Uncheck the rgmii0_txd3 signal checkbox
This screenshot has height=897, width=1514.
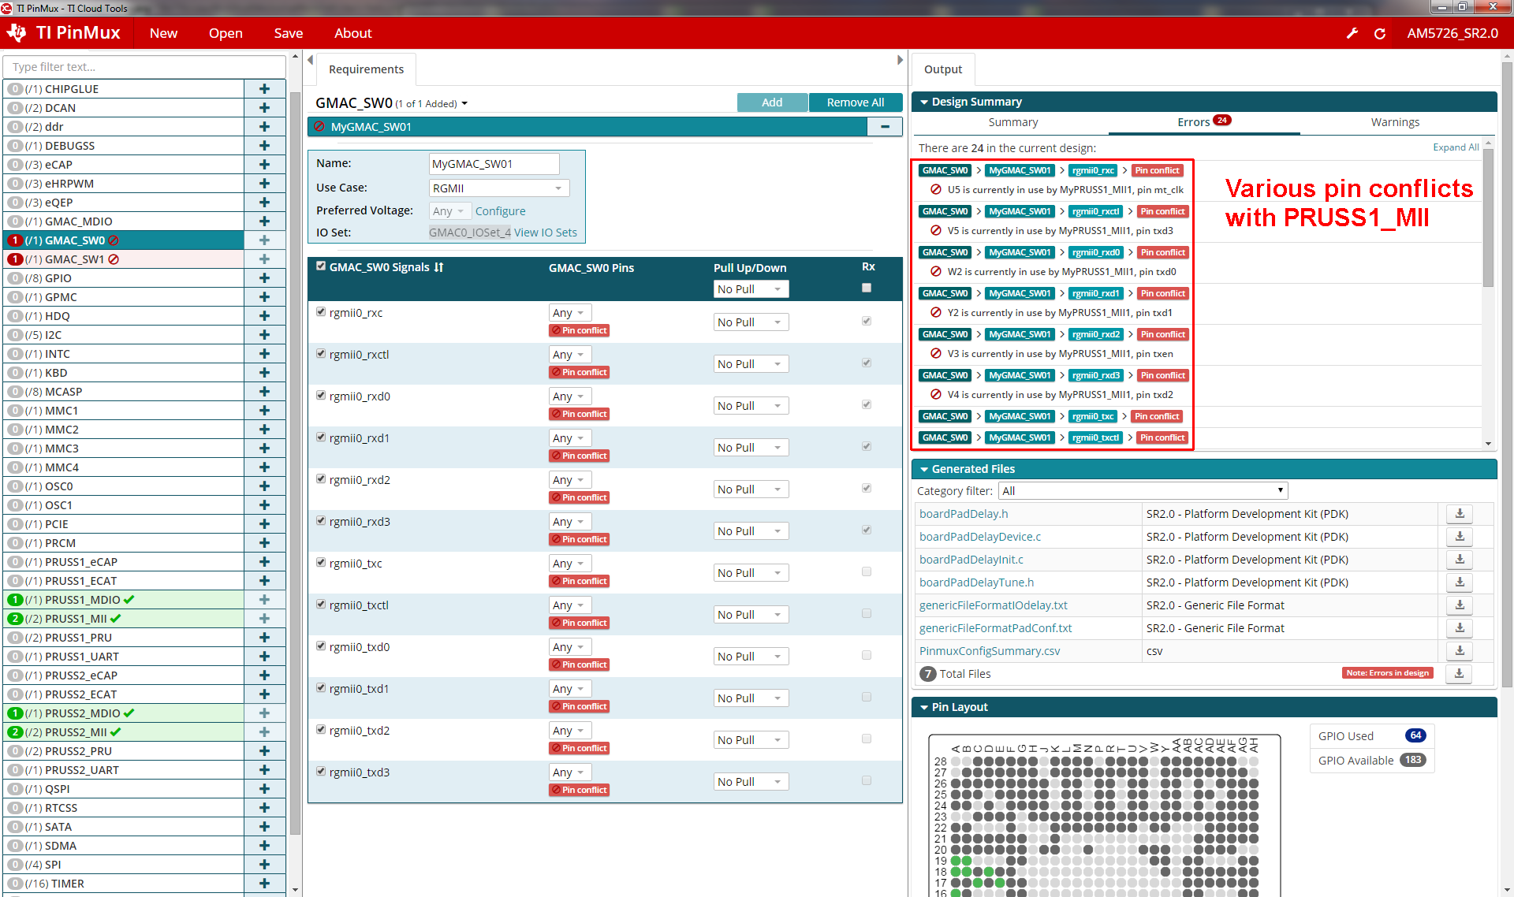click(321, 772)
